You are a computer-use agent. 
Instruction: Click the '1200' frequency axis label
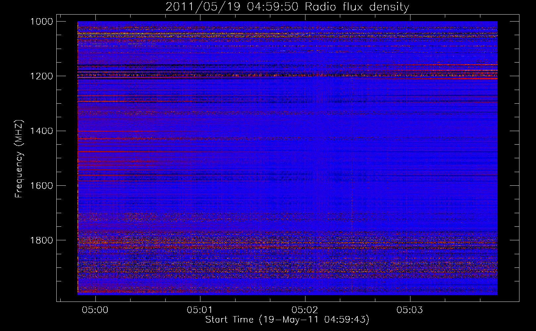click(42, 76)
